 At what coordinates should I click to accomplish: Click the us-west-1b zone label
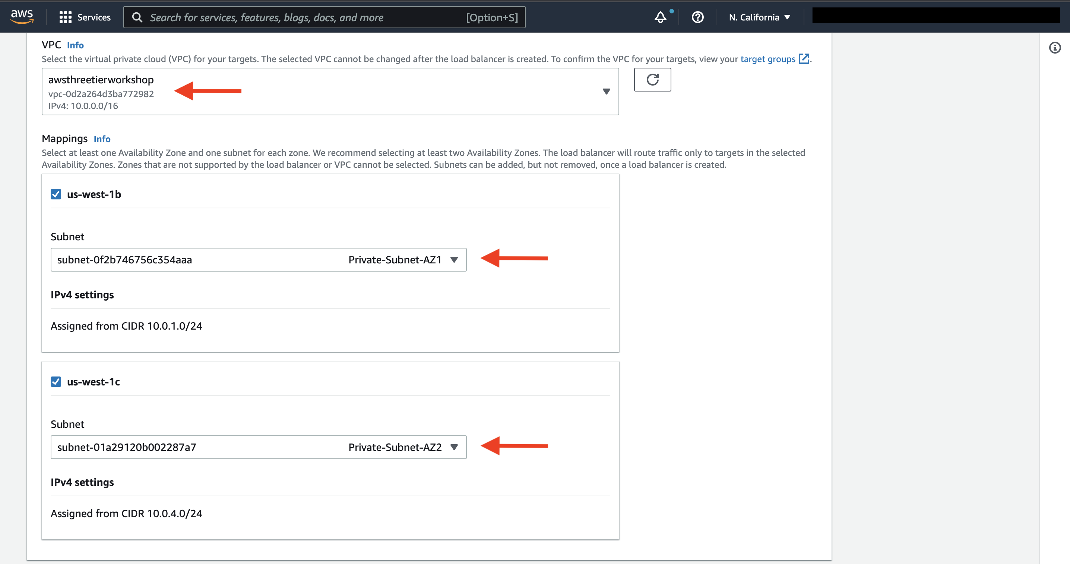94,194
